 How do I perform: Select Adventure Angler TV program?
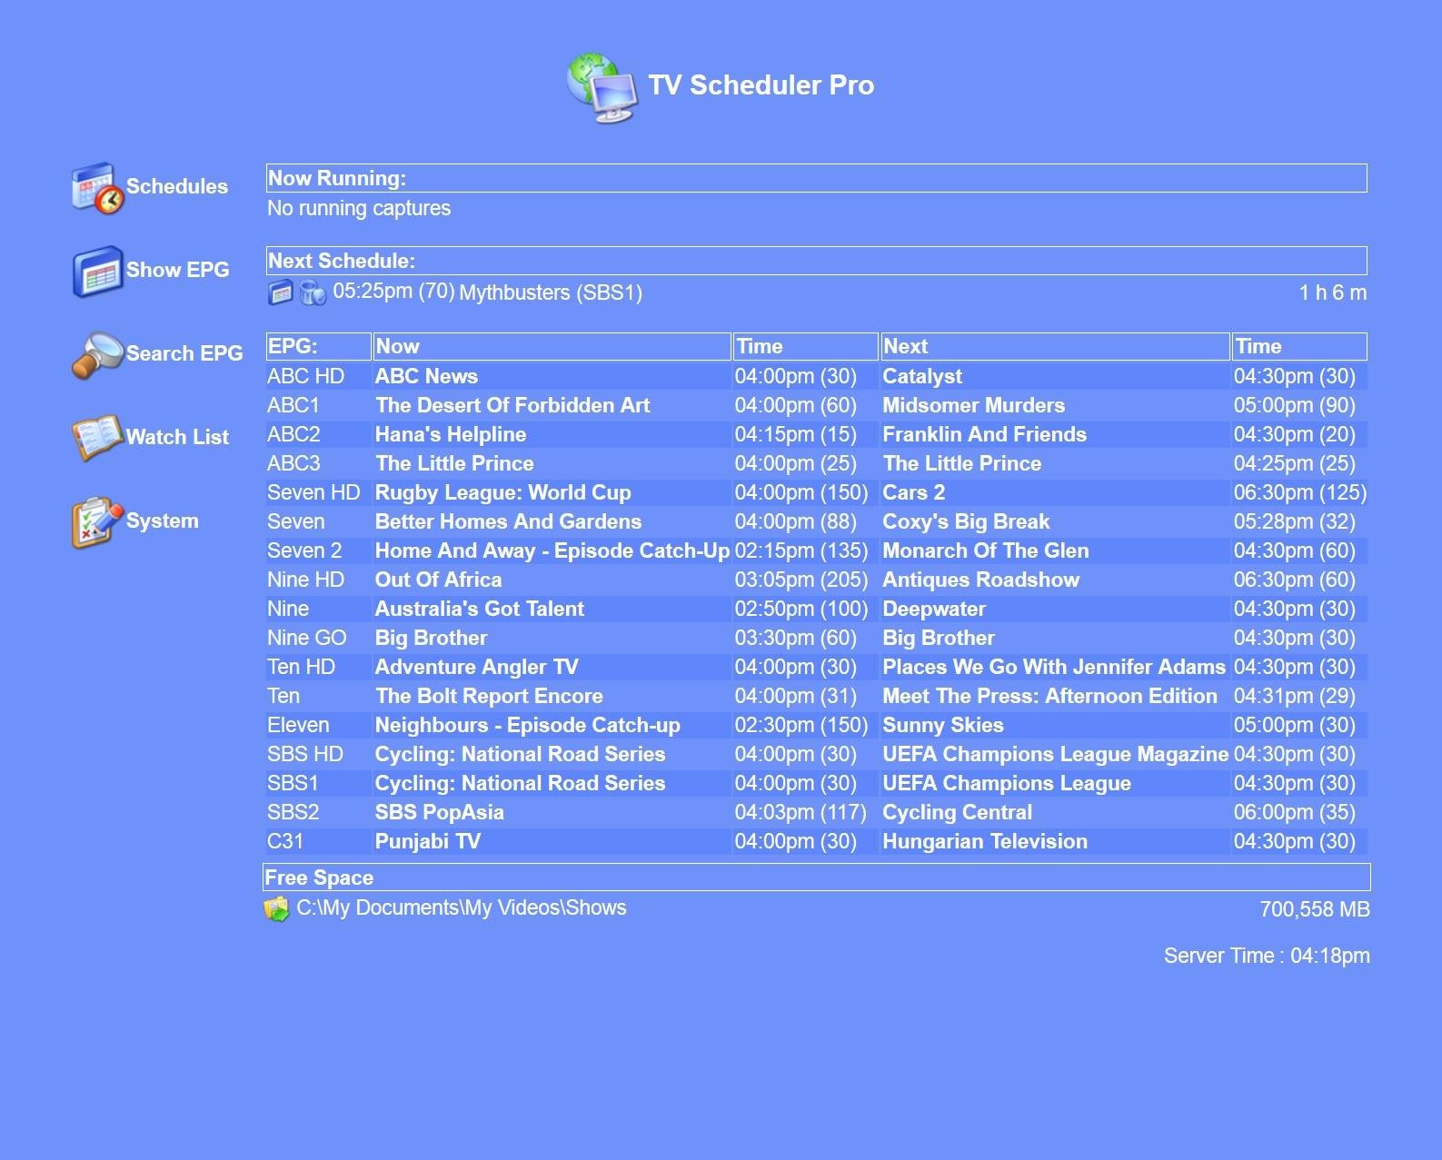(476, 667)
